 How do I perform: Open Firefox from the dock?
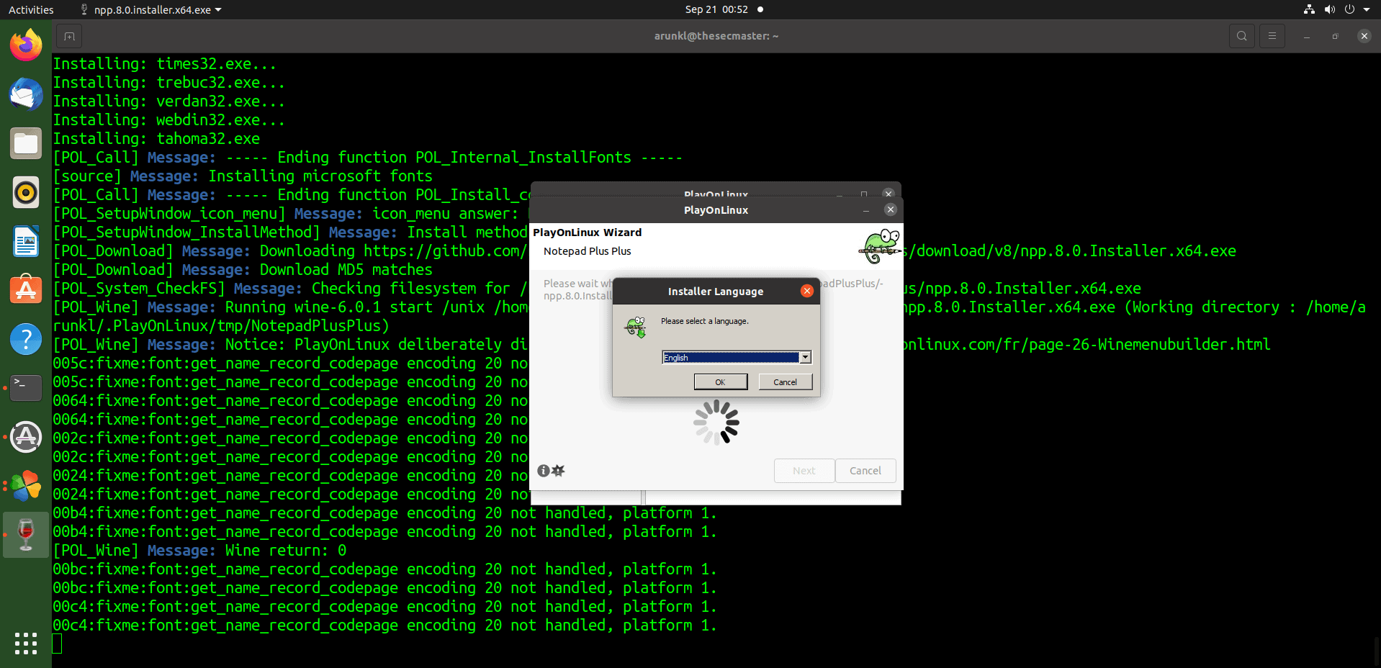pos(26,45)
